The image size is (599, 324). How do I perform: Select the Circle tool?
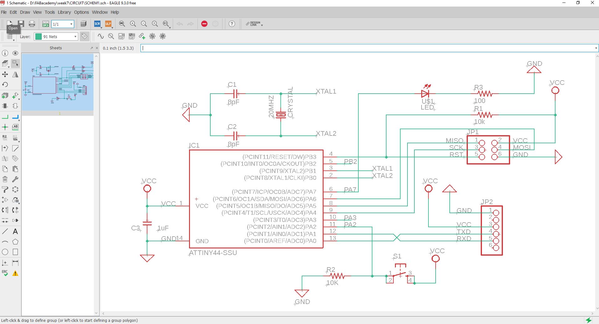(x=5, y=252)
